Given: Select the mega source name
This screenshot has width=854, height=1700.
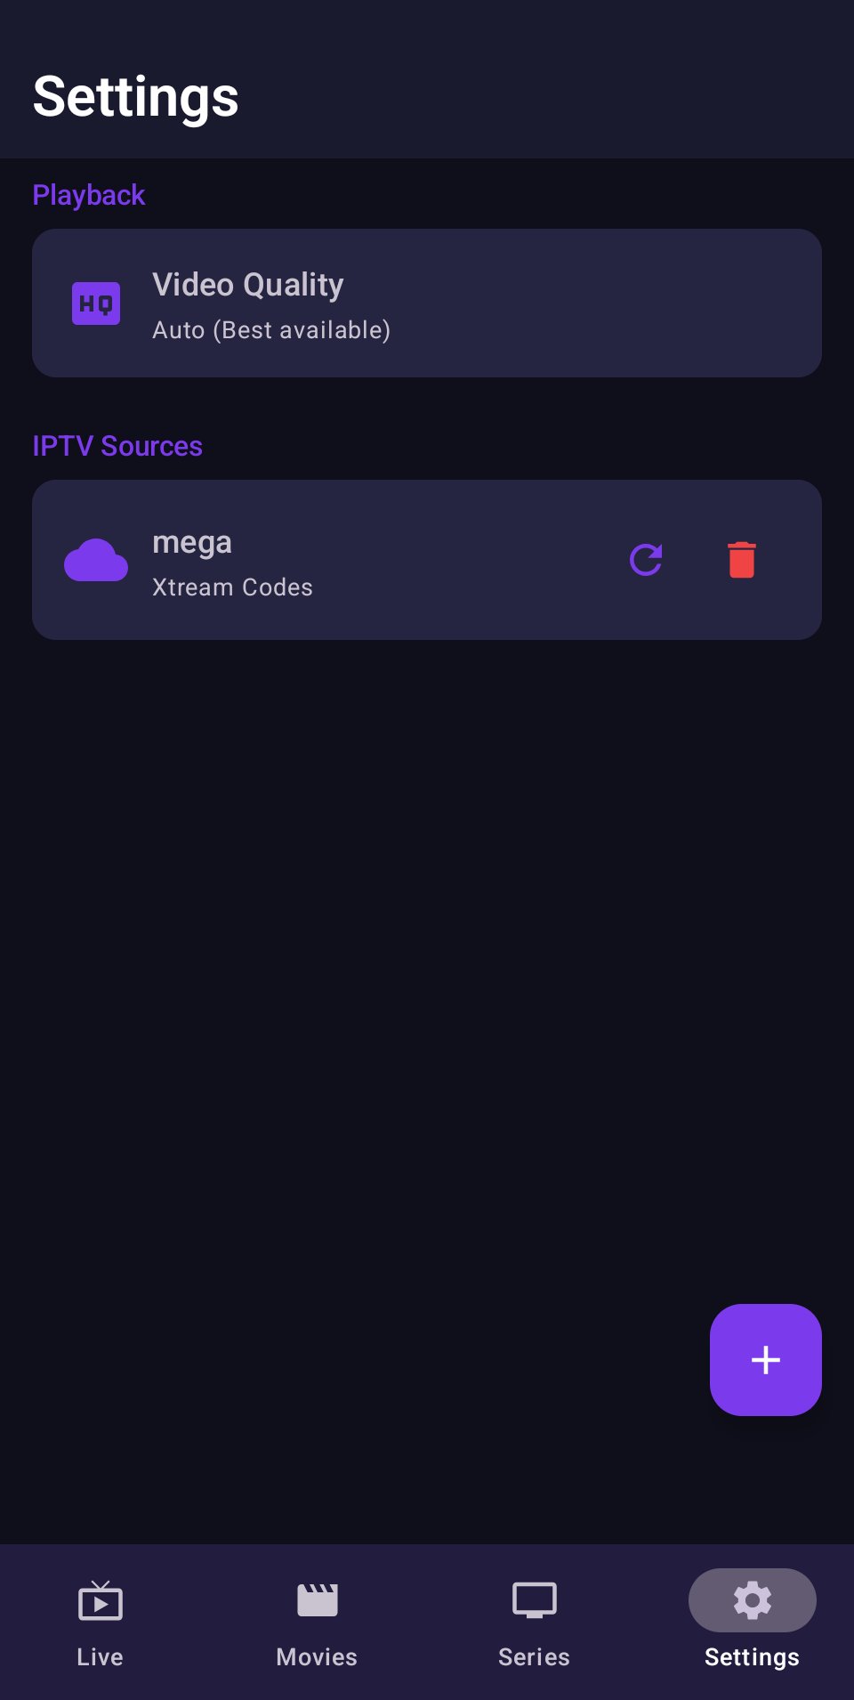Looking at the screenshot, I should [x=192, y=542].
